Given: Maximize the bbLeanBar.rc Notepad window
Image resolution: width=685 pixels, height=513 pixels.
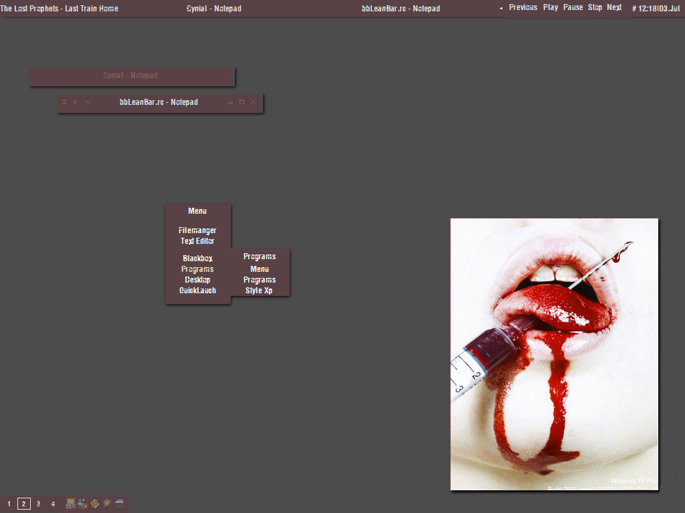Looking at the screenshot, I should pos(241,102).
